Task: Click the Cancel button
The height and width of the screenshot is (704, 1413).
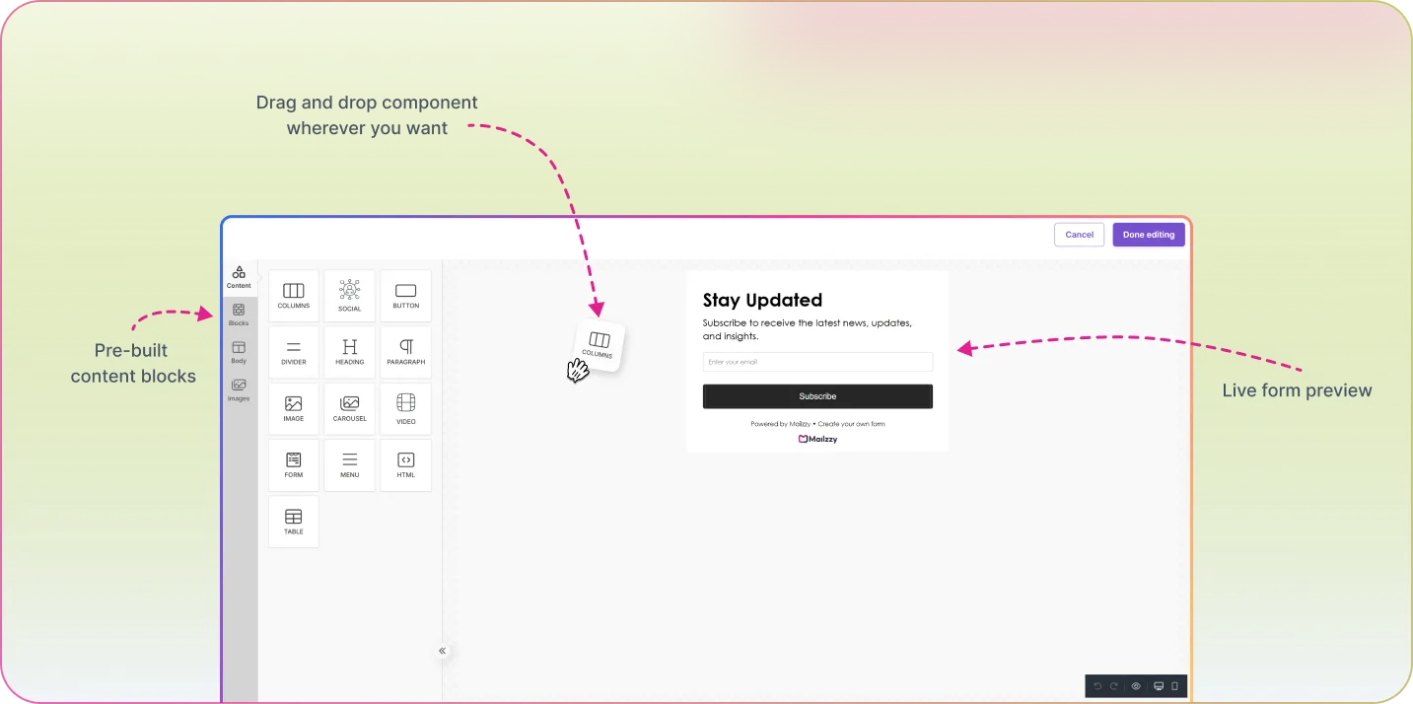Action: coord(1079,235)
